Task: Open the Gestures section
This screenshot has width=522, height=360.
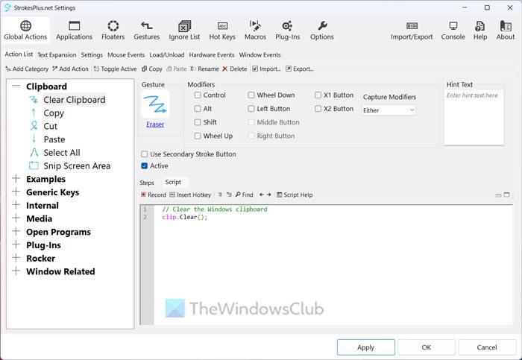Action: click(146, 31)
